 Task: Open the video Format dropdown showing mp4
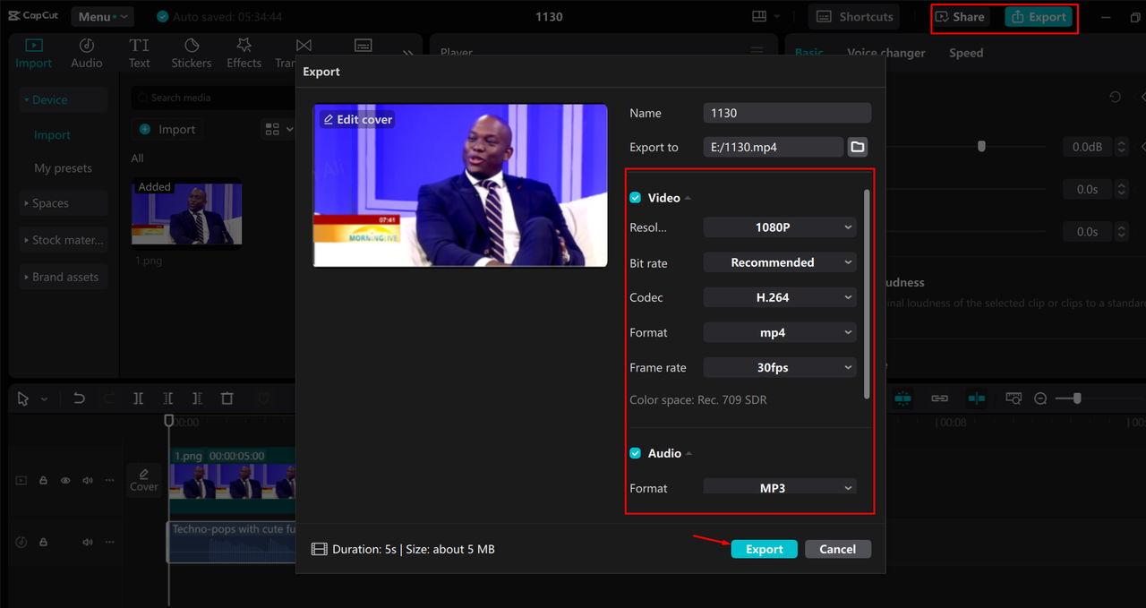point(780,332)
